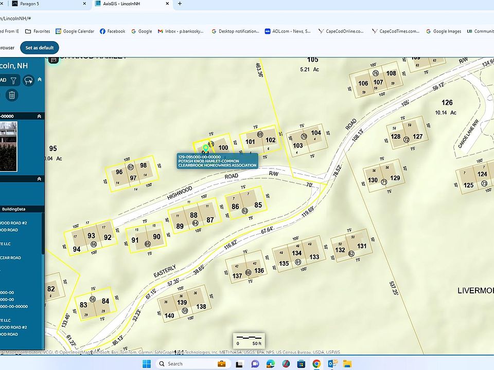
Task: Click the trash can delete icon
Action: tap(12, 95)
